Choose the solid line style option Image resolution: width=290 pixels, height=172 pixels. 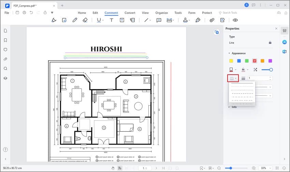click(242, 83)
